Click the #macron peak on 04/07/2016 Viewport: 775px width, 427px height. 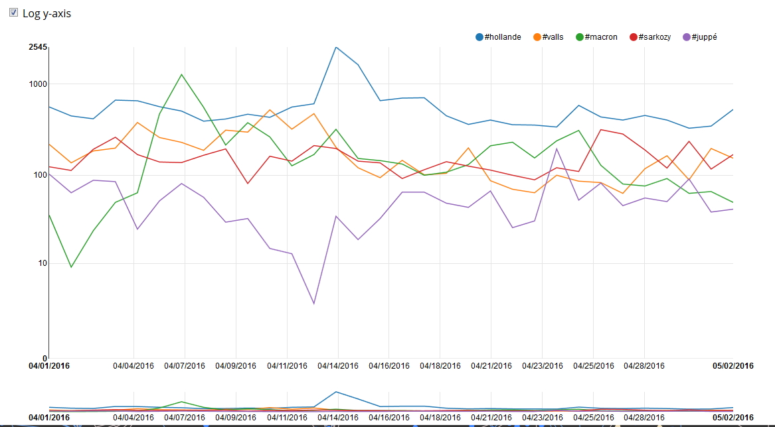(182, 74)
